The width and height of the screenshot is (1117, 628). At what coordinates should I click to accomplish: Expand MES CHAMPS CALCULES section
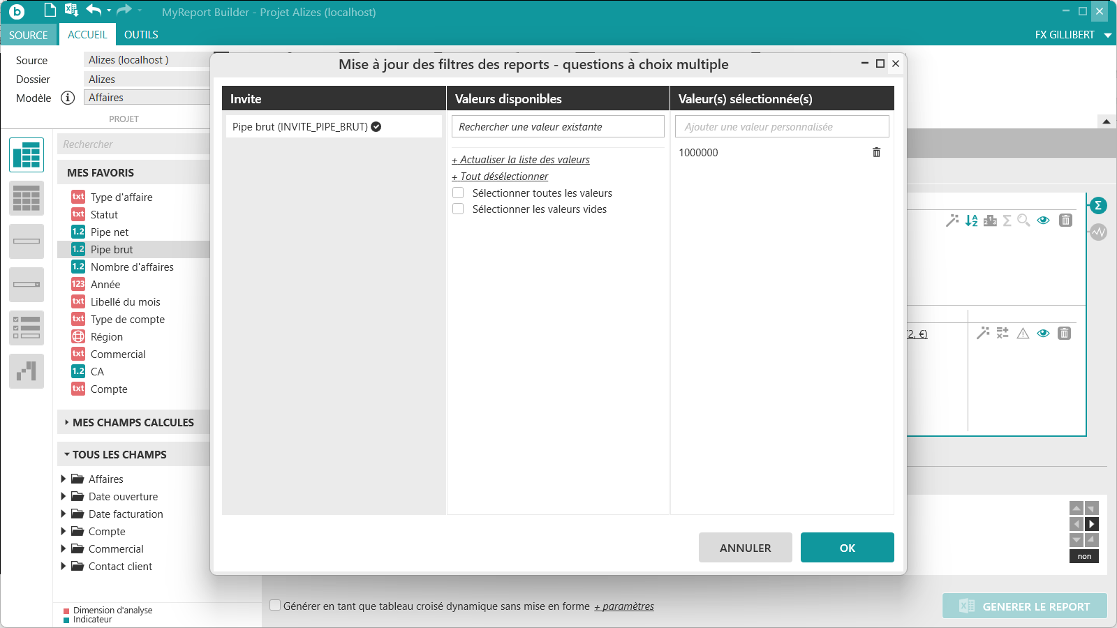pyautogui.click(x=66, y=422)
